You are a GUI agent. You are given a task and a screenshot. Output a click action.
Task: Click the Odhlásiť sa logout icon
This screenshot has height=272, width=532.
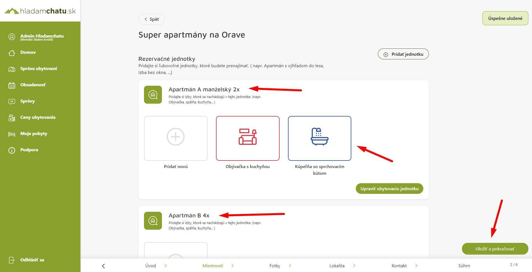12,260
